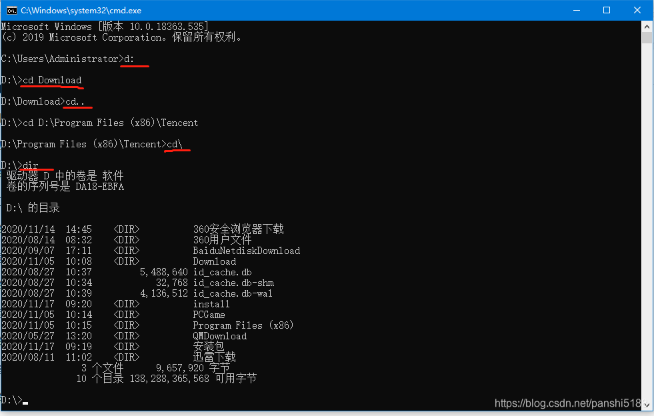This screenshot has width=654, height=416.
Task: Click the 'id_cache.db-shm' file name
Action: pyautogui.click(x=233, y=283)
